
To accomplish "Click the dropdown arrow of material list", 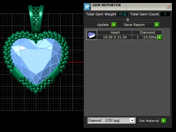I will tap(132, 121).
